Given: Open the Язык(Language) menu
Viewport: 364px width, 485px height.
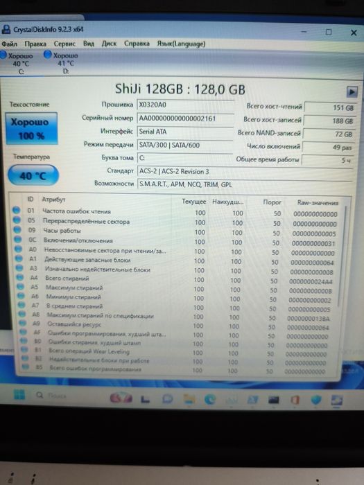Looking at the screenshot, I should (181, 44).
